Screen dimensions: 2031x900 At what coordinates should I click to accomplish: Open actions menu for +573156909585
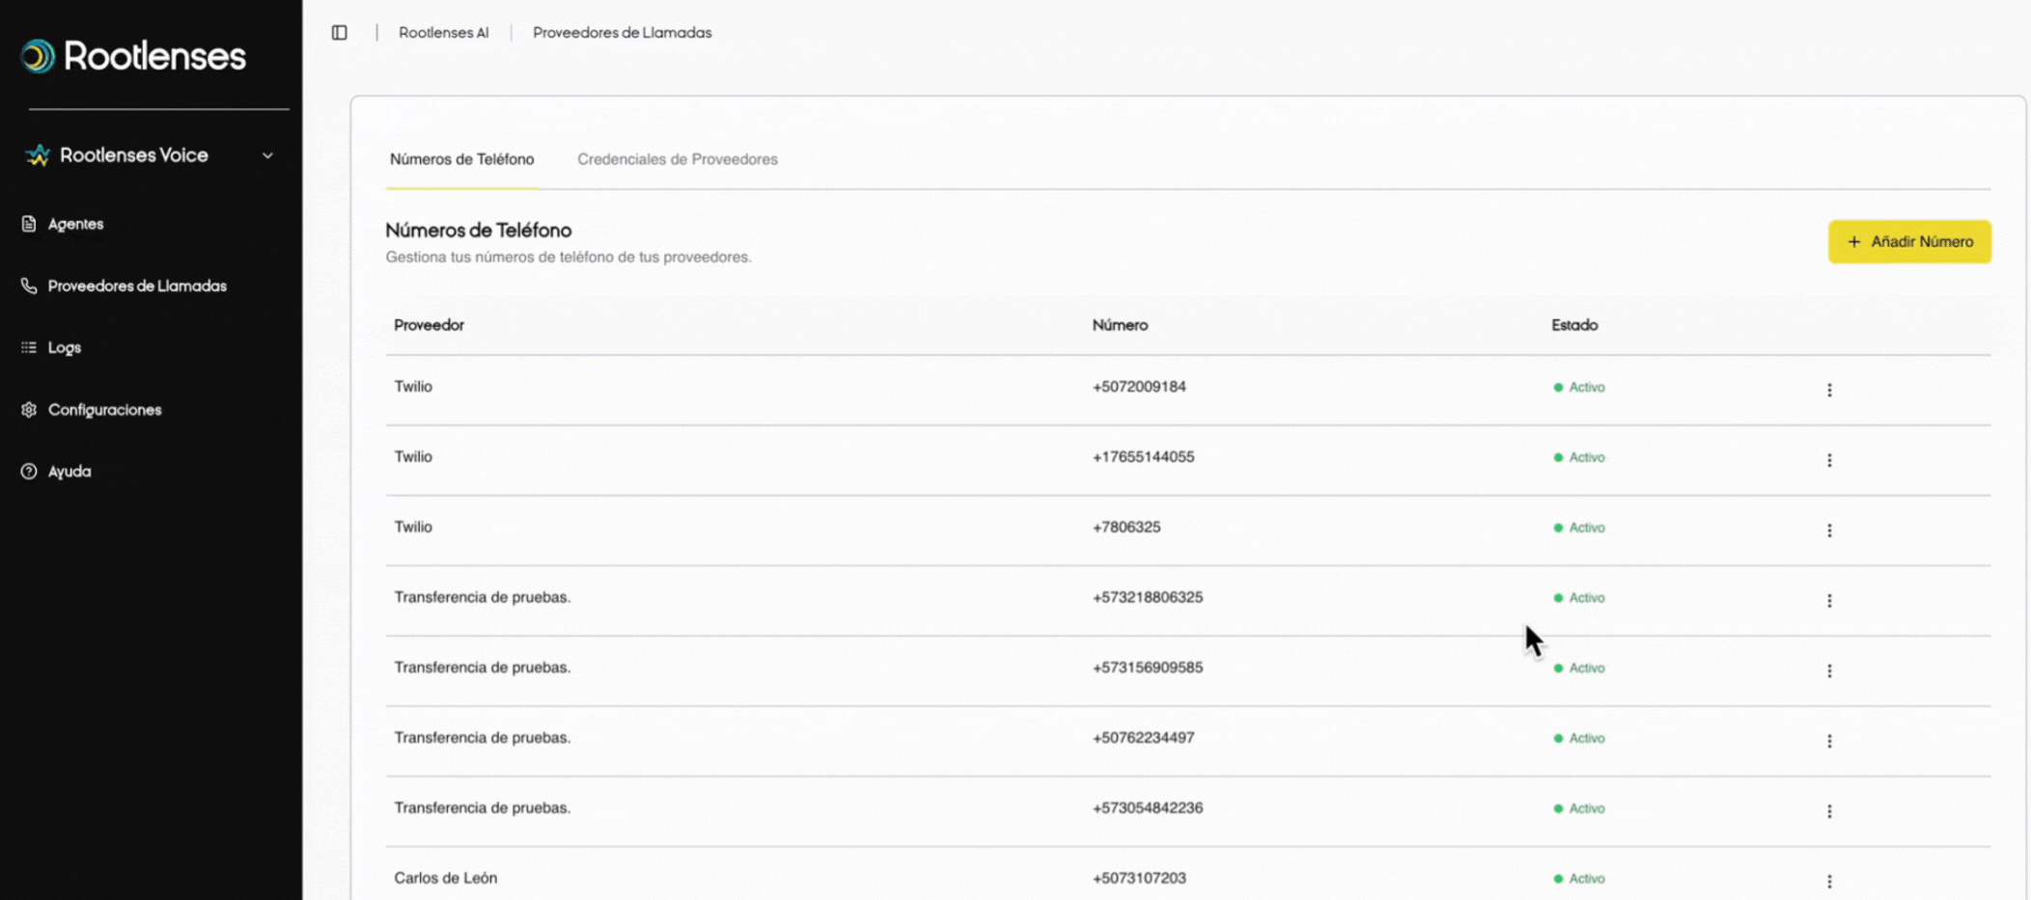[x=1828, y=671]
